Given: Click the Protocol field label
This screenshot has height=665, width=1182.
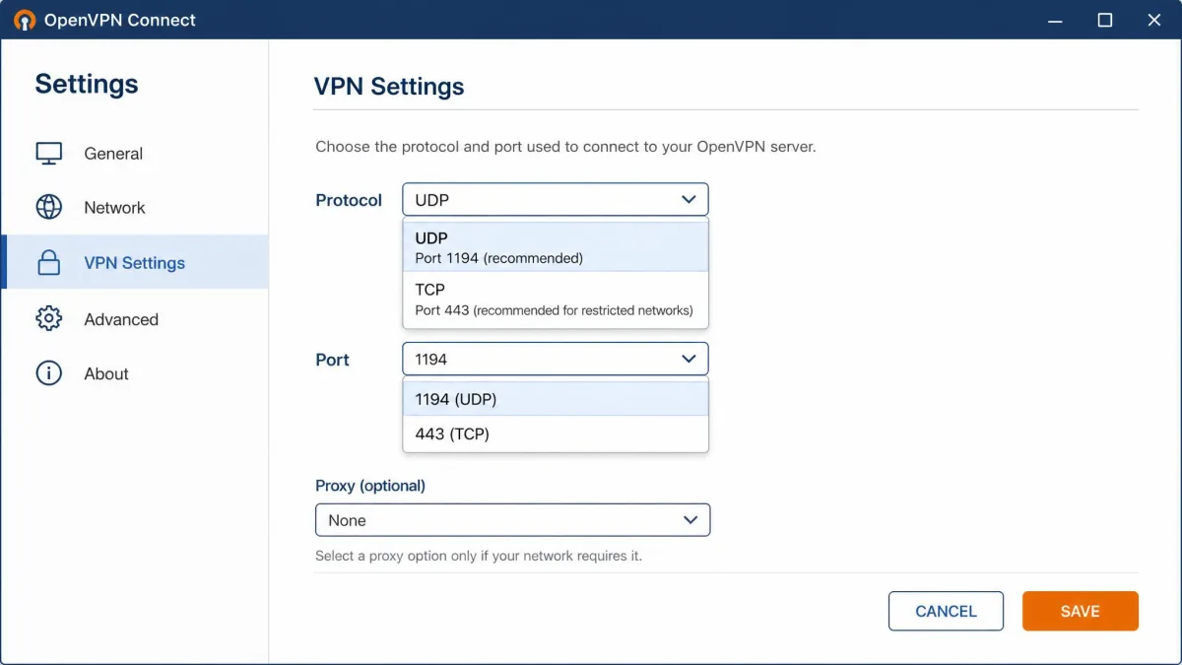Looking at the screenshot, I should (x=349, y=200).
